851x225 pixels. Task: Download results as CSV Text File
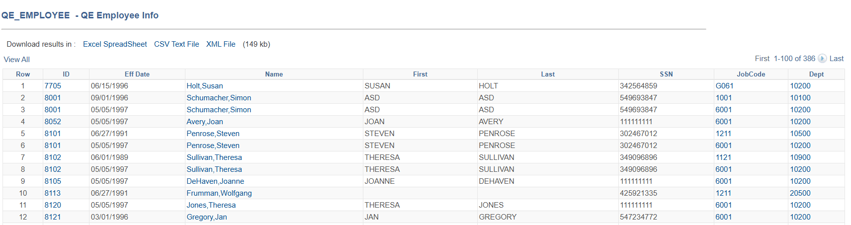tap(176, 44)
